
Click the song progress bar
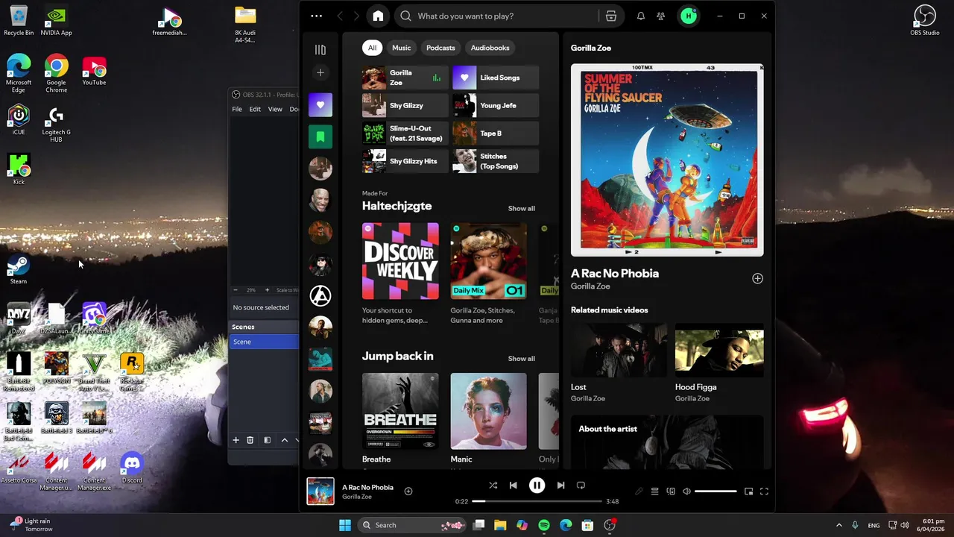(537, 501)
